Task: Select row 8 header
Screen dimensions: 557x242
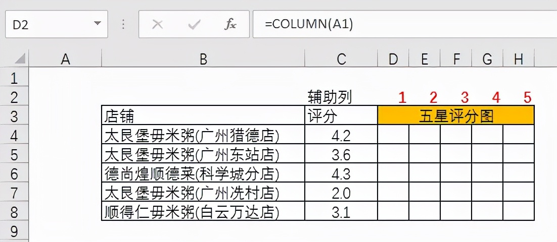Action: (x=14, y=212)
